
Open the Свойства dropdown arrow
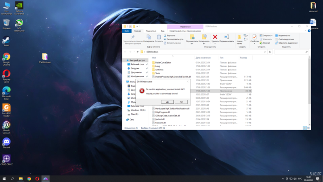(x=254, y=43)
